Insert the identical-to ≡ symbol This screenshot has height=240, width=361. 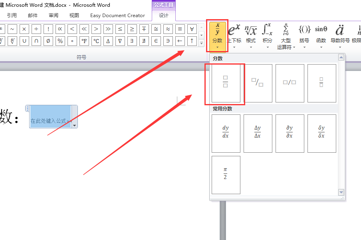pos(180,29)
